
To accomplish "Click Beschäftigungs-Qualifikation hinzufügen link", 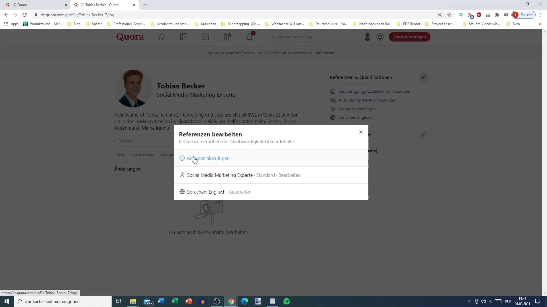I will 375,91.
